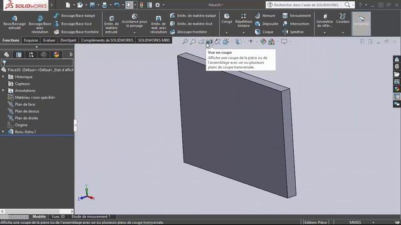Click the Congé fillet tool
Image resolution: width=401 pixels, height=225 pixels.
pos(227,19)
